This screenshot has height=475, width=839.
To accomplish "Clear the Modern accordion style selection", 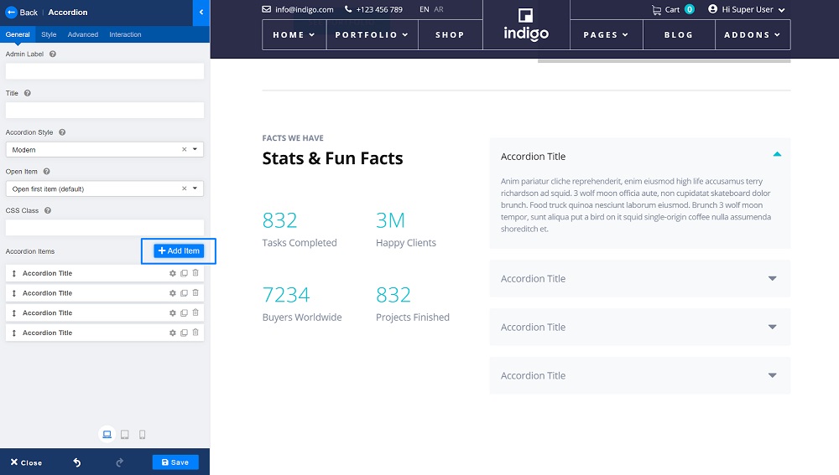I will [x=184, y=150].
